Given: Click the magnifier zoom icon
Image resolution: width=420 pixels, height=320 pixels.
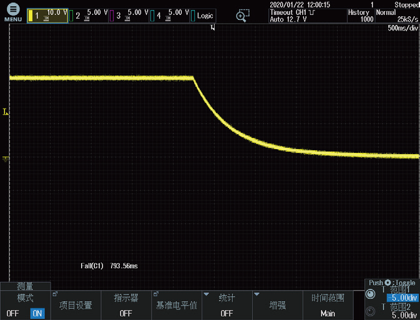Looking at the screenshot, I should click(242, 16).
